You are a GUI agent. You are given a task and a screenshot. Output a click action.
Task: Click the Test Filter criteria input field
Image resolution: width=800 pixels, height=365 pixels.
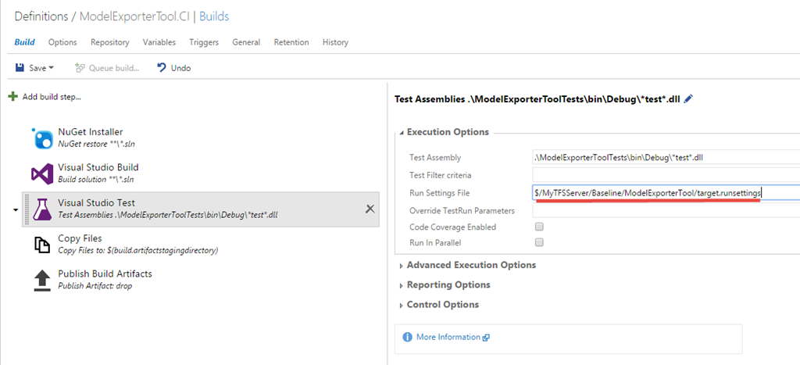(x=666, y=174)
